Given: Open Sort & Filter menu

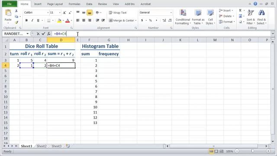Looking at the screenshot, I should coord(251,17).
